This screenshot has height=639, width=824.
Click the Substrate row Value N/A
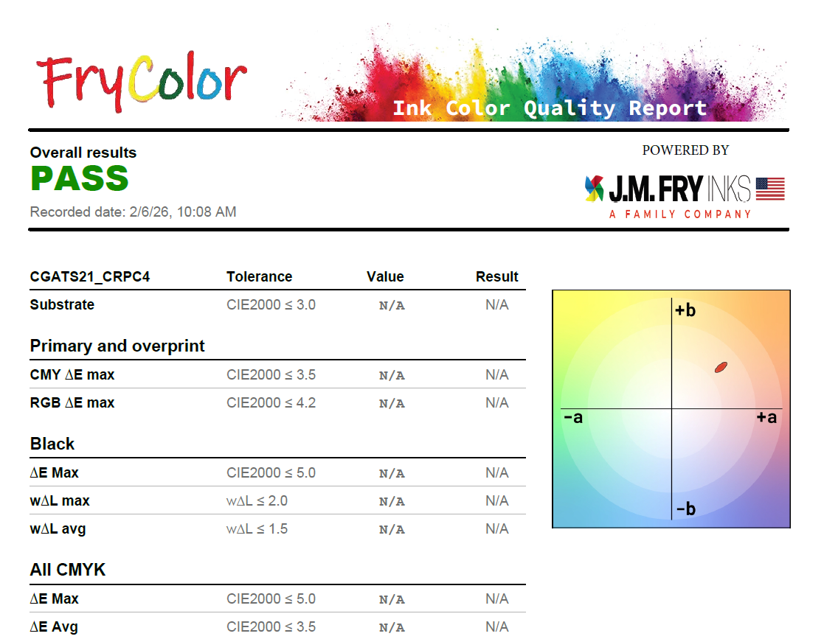[x=392, y=306]
